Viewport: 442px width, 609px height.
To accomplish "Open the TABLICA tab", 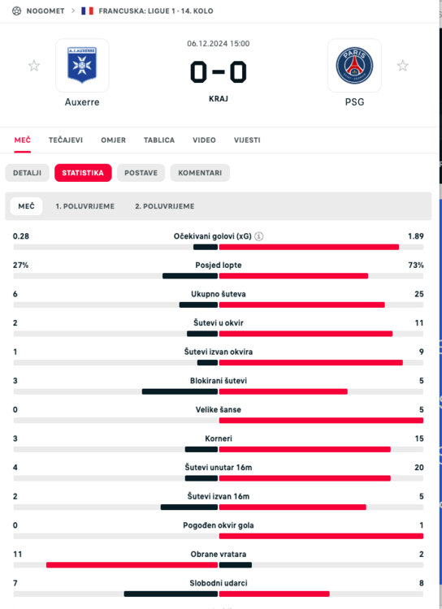I will pos(159,140).
